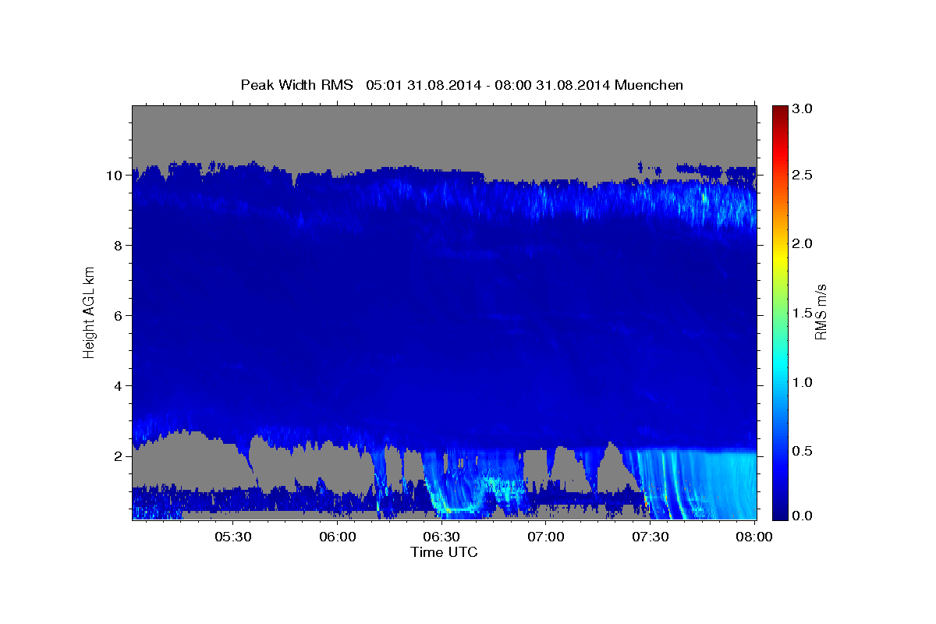Click the colorbar value 1.0
The image size is (936, 624).
803,382
